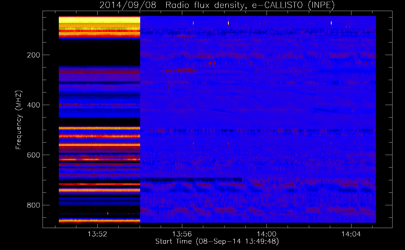The width and height of the screenshot is (405, 250).
Task: Click the 14:04 time tick label
Action: coord(351,234)
